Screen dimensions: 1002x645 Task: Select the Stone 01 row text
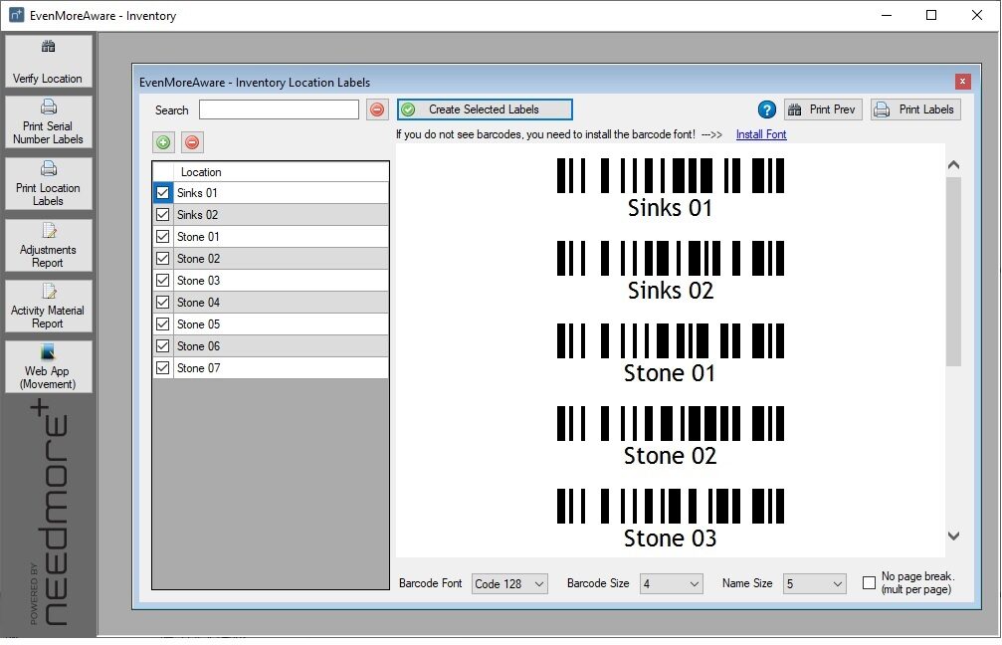coord(198,237)
